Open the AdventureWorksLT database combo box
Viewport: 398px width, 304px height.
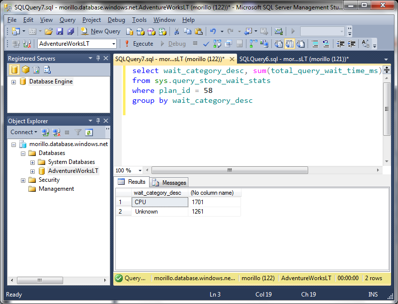77,44
